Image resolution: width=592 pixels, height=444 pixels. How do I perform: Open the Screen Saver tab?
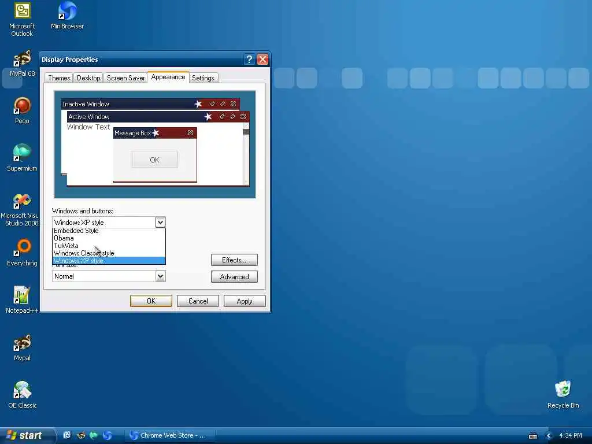[x=125, y=78]
